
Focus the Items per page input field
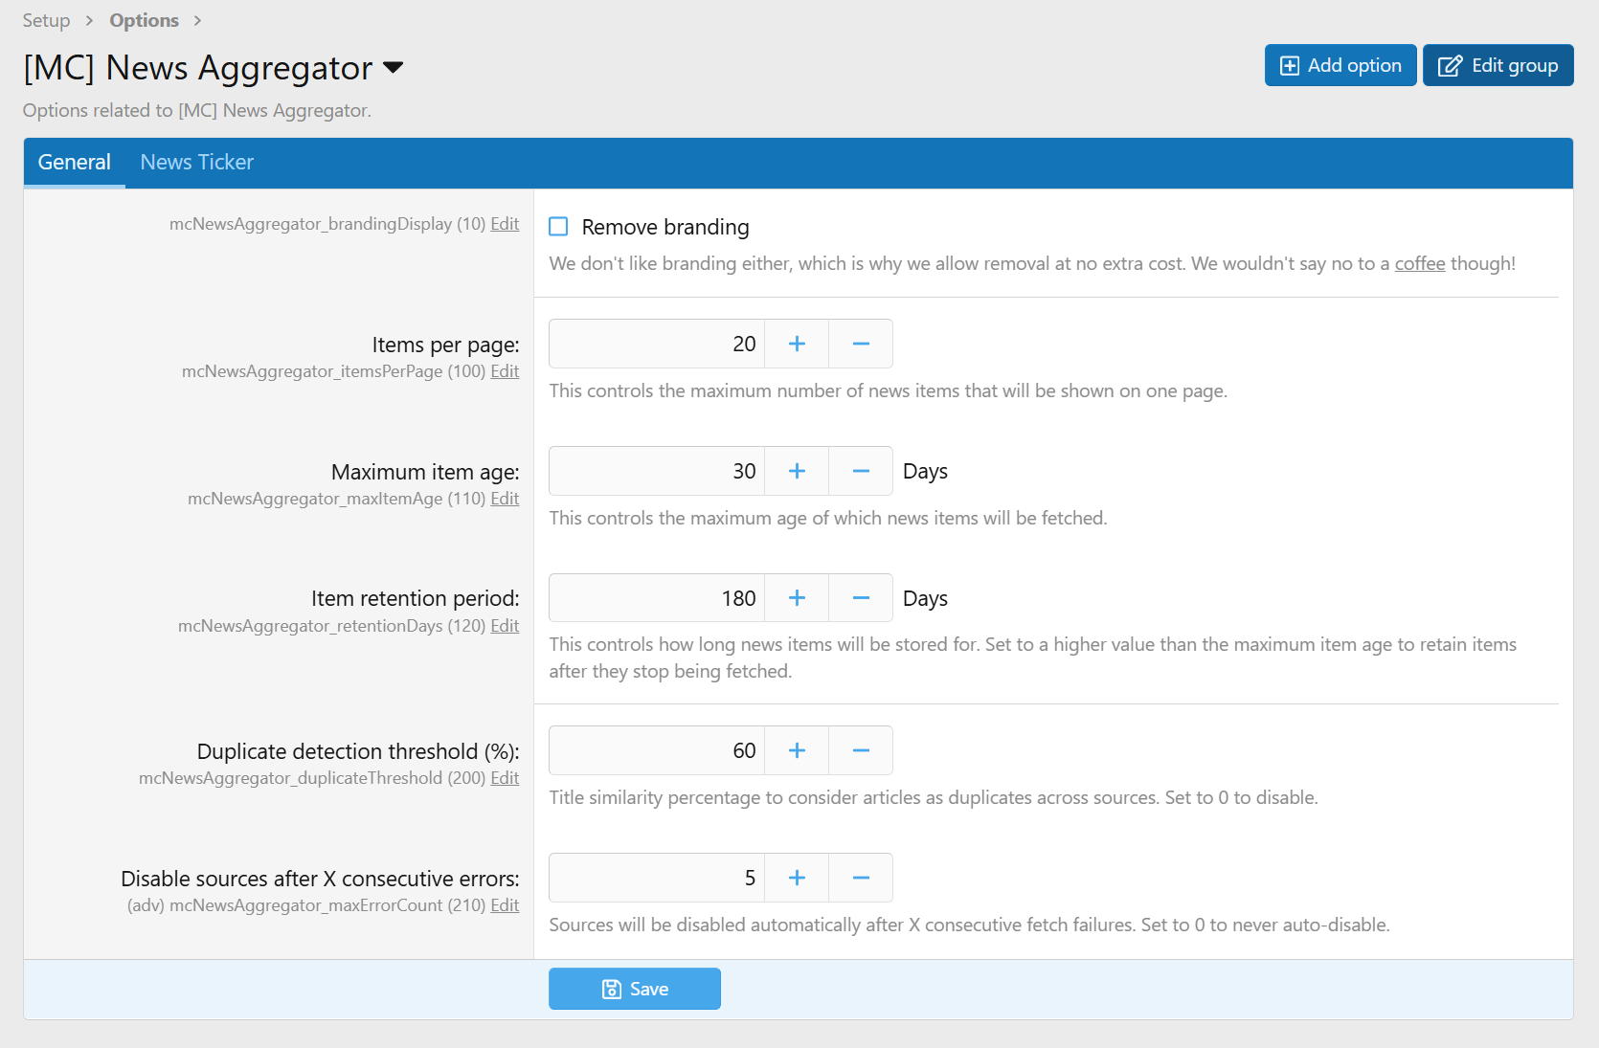(x=657, y=344)
